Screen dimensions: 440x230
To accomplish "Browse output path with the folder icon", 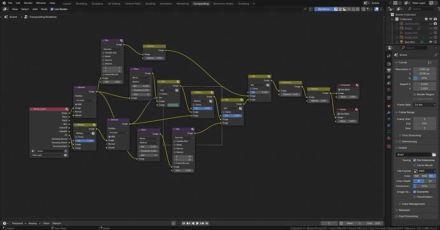I will tap(434, 154).
